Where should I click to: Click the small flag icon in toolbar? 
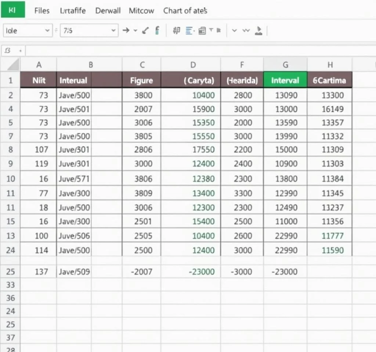pos(218,31)
